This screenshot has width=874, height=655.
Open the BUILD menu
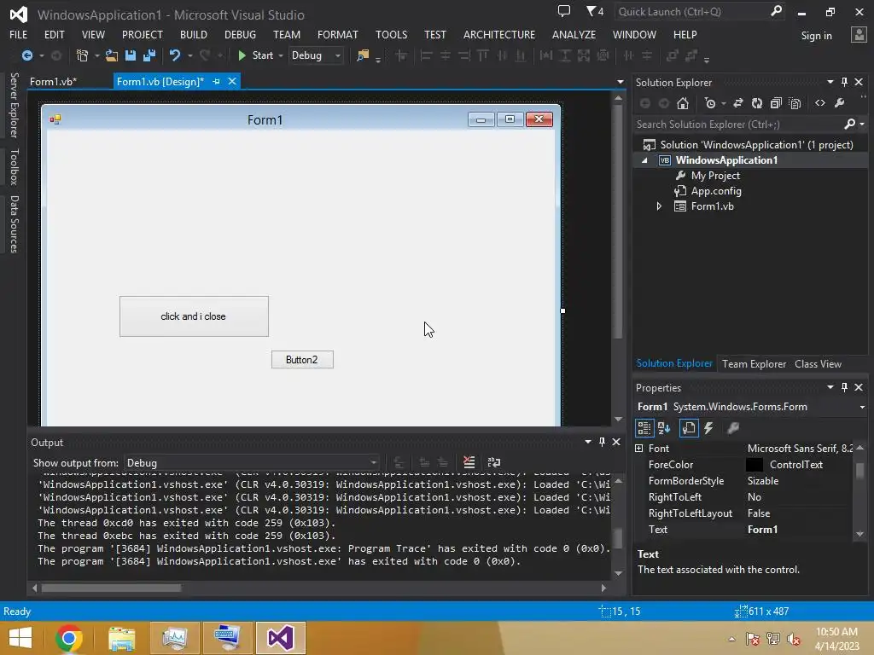click(194, 34)
